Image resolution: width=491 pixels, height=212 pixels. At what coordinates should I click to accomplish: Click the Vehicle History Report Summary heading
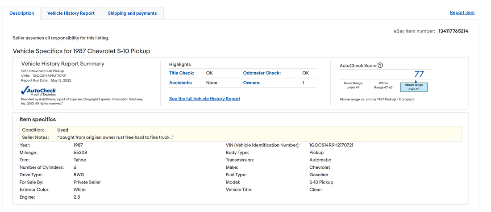(x=62, y=63)
